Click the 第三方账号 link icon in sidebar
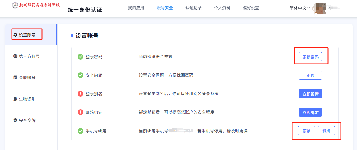357x150 pixels. pyautogui.click(x=15, y=56)
